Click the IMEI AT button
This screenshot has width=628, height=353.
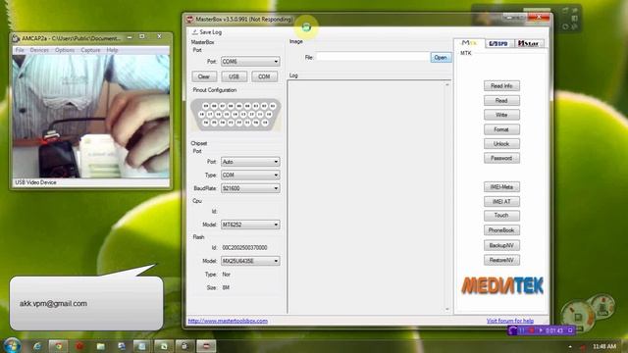click(x=501, y=201)
